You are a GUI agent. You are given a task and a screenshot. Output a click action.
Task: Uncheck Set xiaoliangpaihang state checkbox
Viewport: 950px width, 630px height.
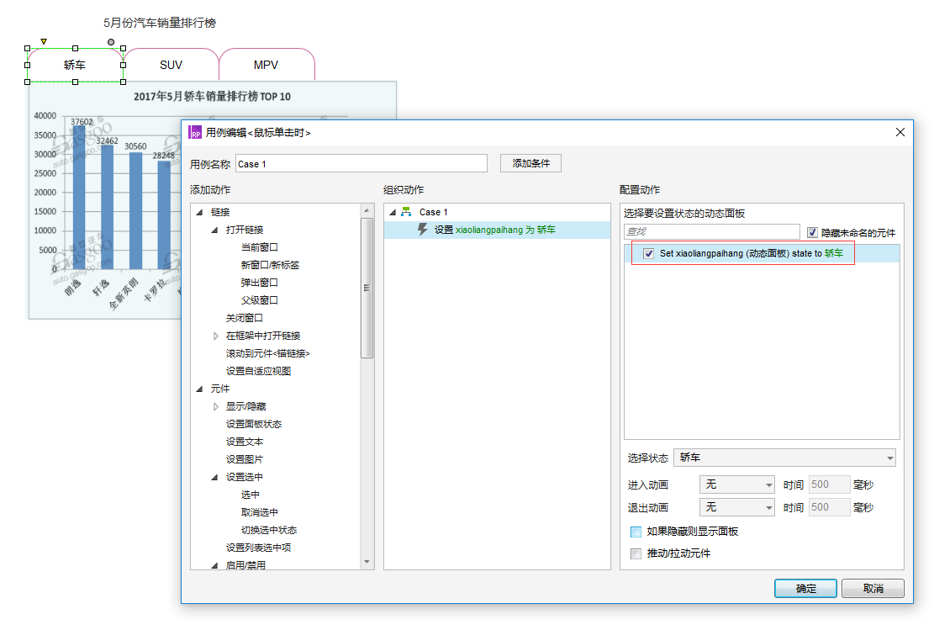coord(649,253)
